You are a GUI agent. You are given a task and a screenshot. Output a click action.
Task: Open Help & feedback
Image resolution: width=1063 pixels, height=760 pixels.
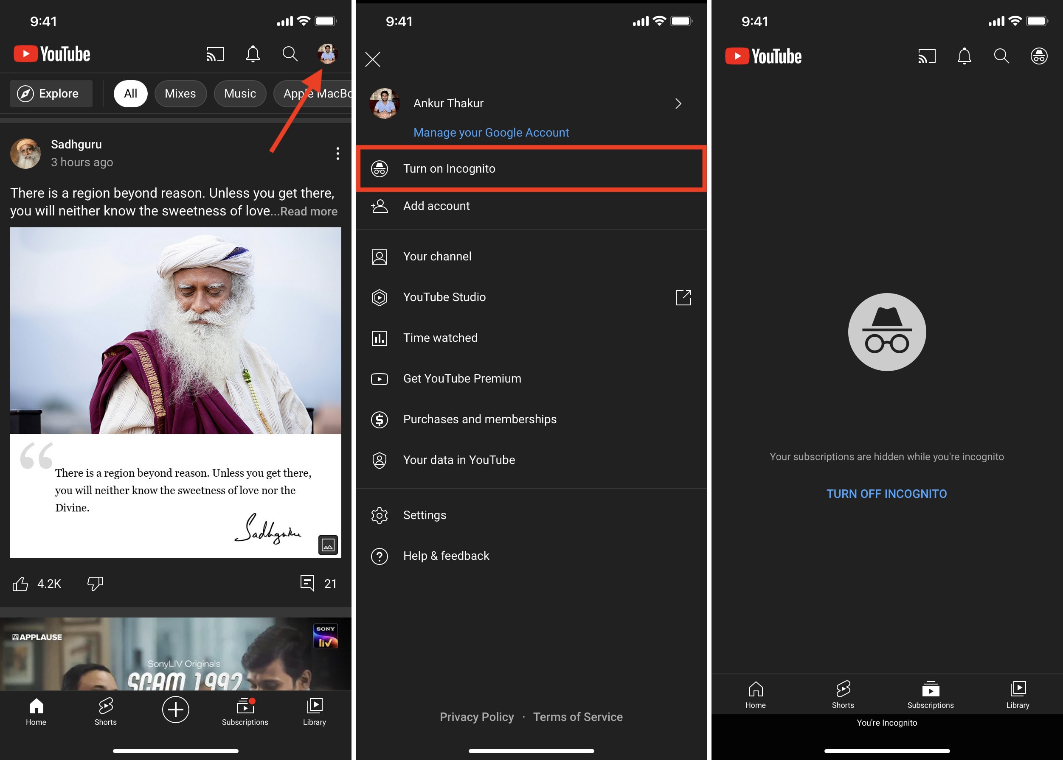click(531, 556)
